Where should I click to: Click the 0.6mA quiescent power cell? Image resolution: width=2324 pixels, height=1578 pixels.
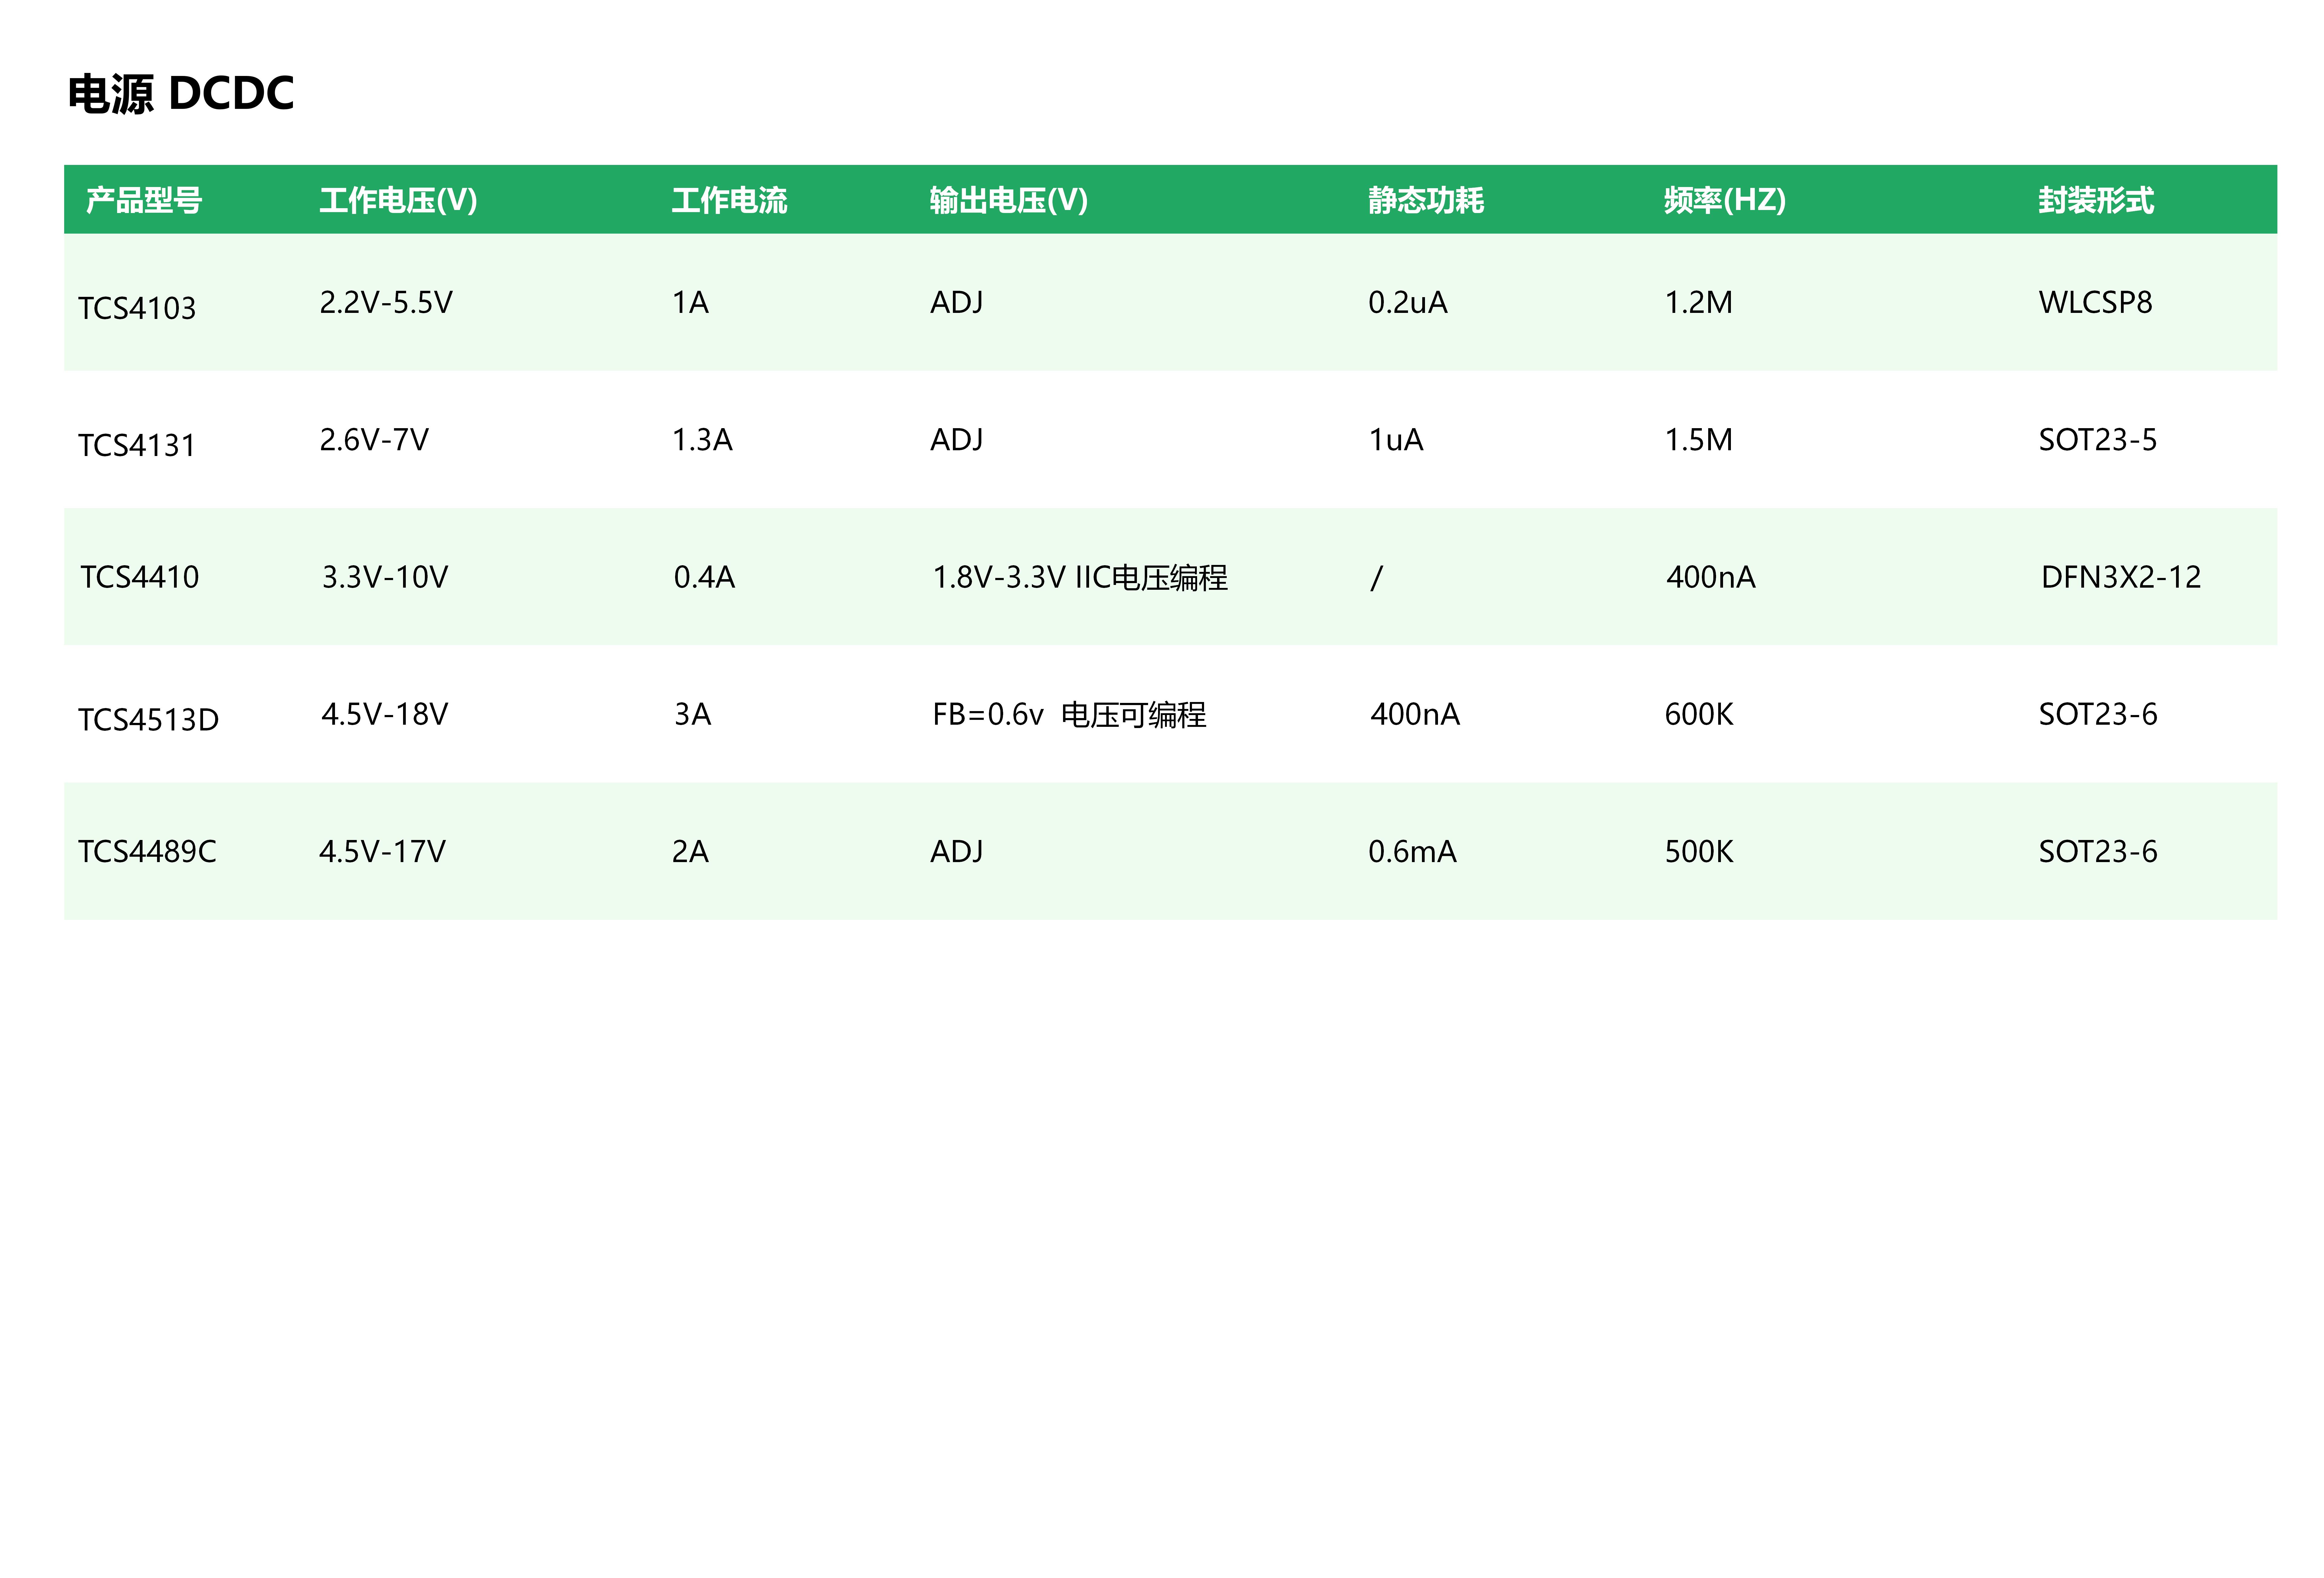point(1412,851)
